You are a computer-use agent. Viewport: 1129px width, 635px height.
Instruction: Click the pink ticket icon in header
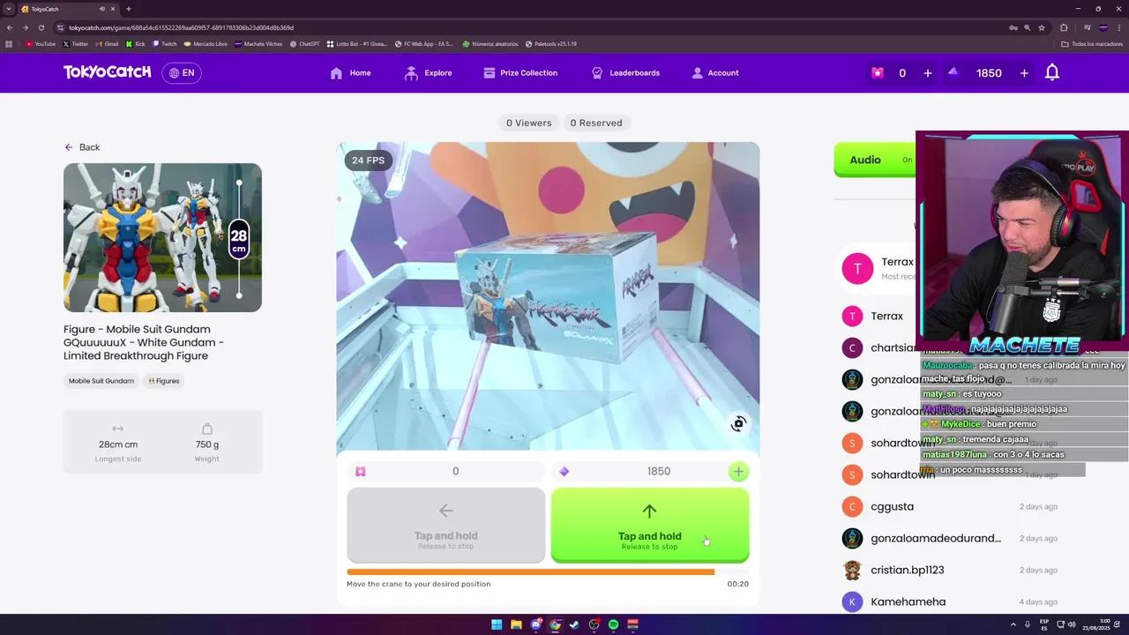pos(877,73)
